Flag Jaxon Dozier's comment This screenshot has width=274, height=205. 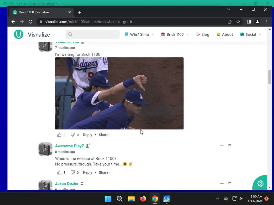pyautogui.click(x=230, y=183)
